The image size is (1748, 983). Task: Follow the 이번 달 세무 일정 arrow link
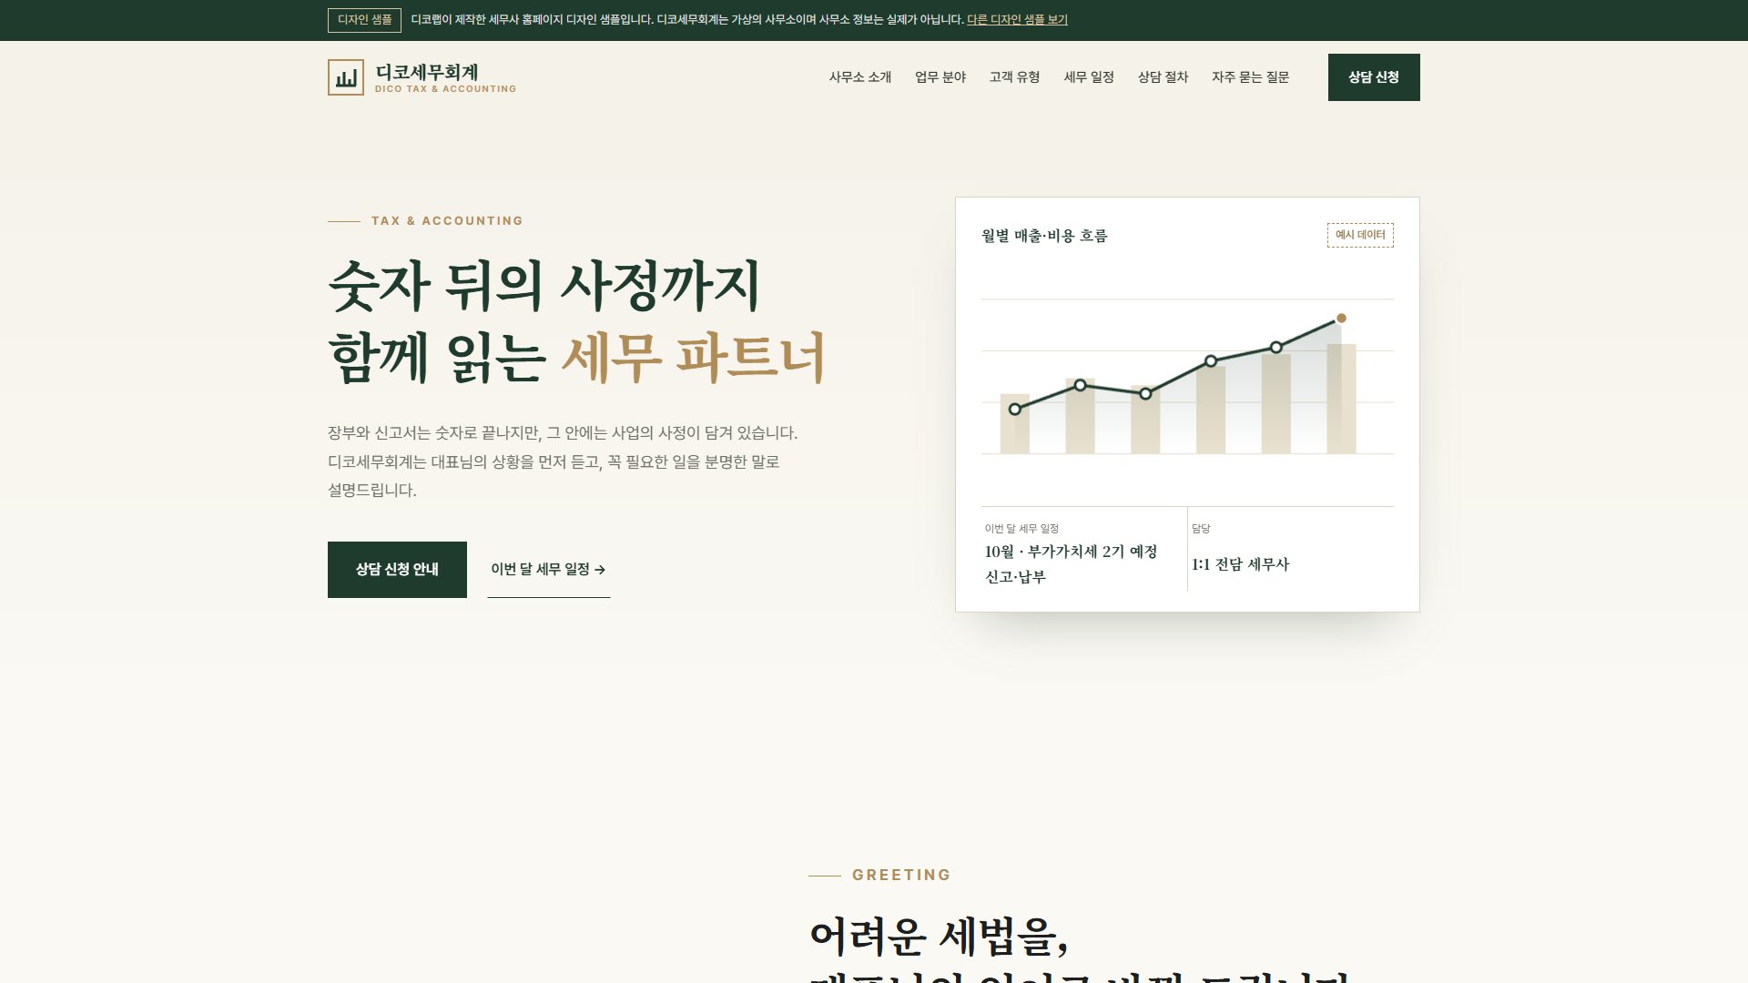pos(548,570)
